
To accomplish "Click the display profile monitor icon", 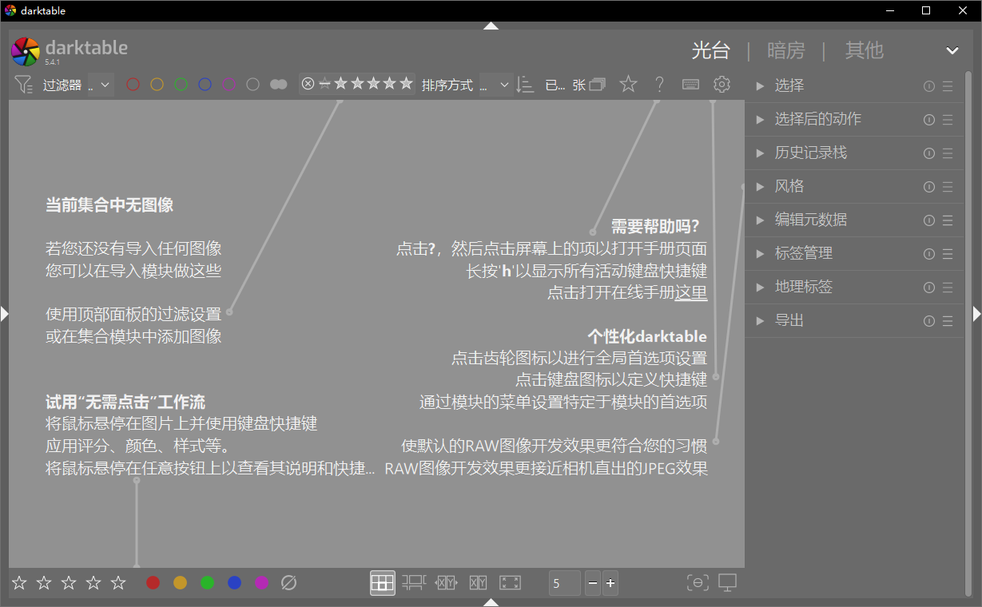I will (x=727, y=583).
